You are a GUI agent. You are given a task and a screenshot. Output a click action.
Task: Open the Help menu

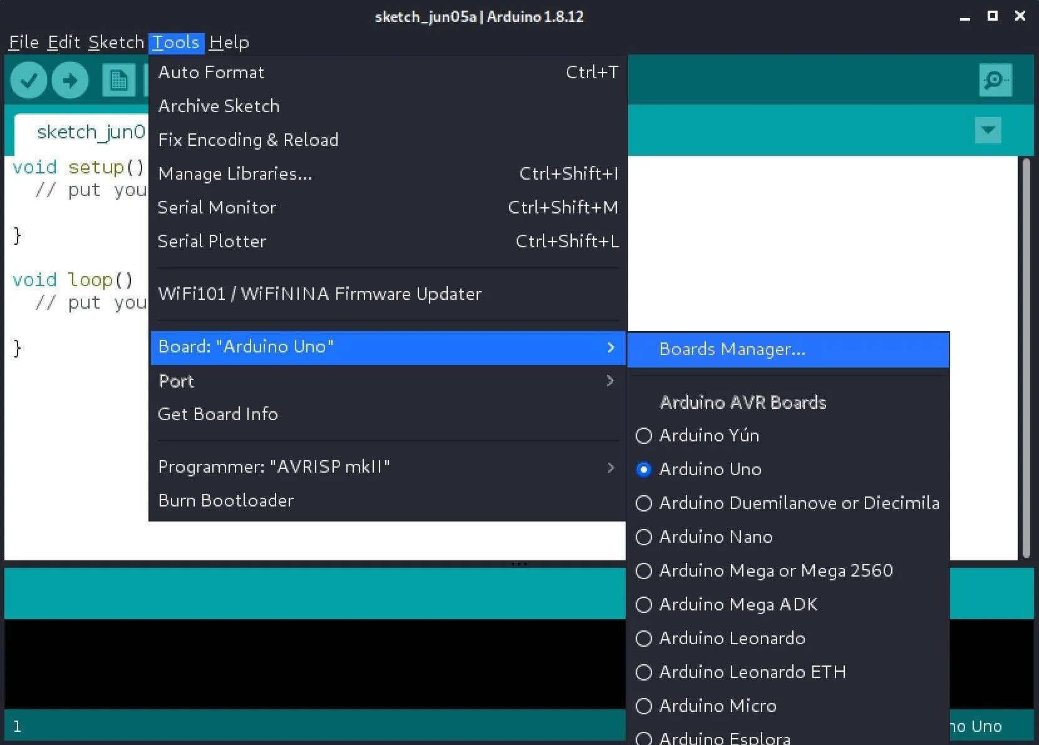click(x=229, y=43)
